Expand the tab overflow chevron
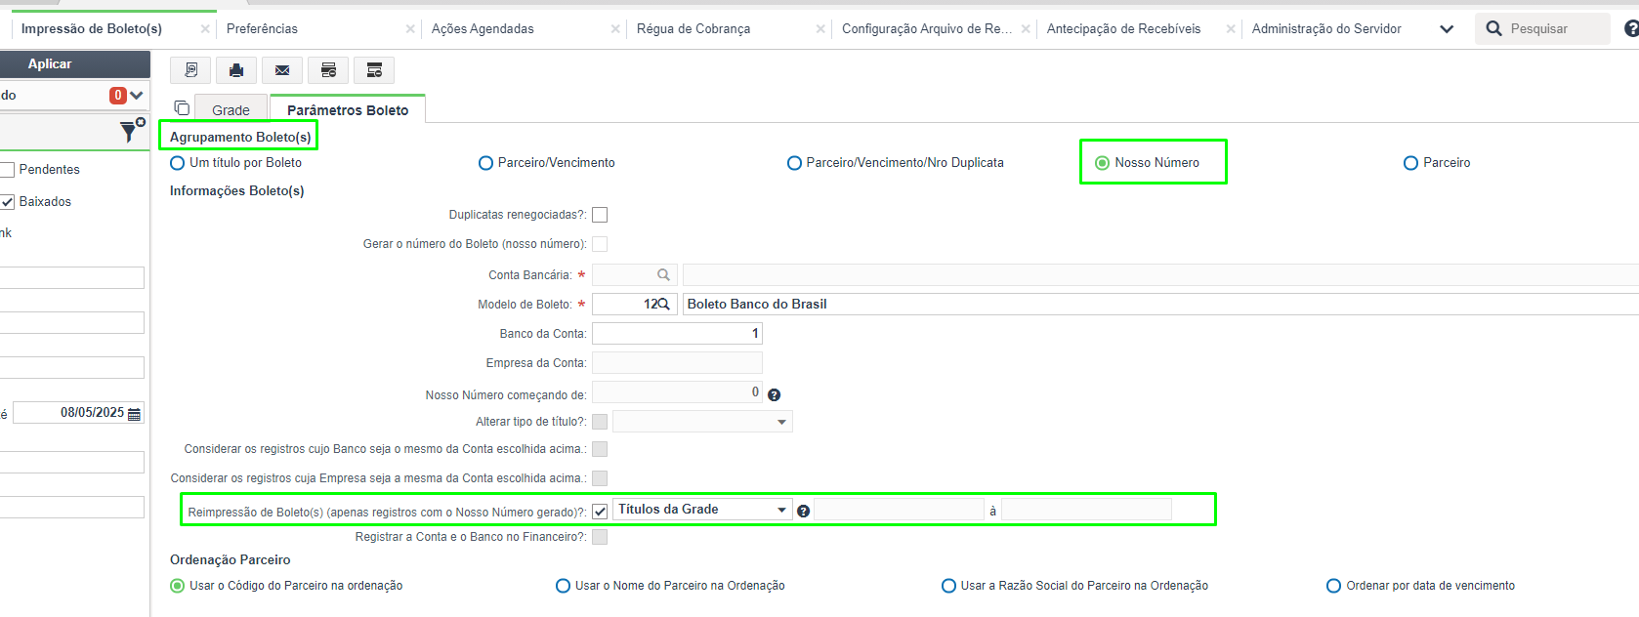 (1447, 29)
